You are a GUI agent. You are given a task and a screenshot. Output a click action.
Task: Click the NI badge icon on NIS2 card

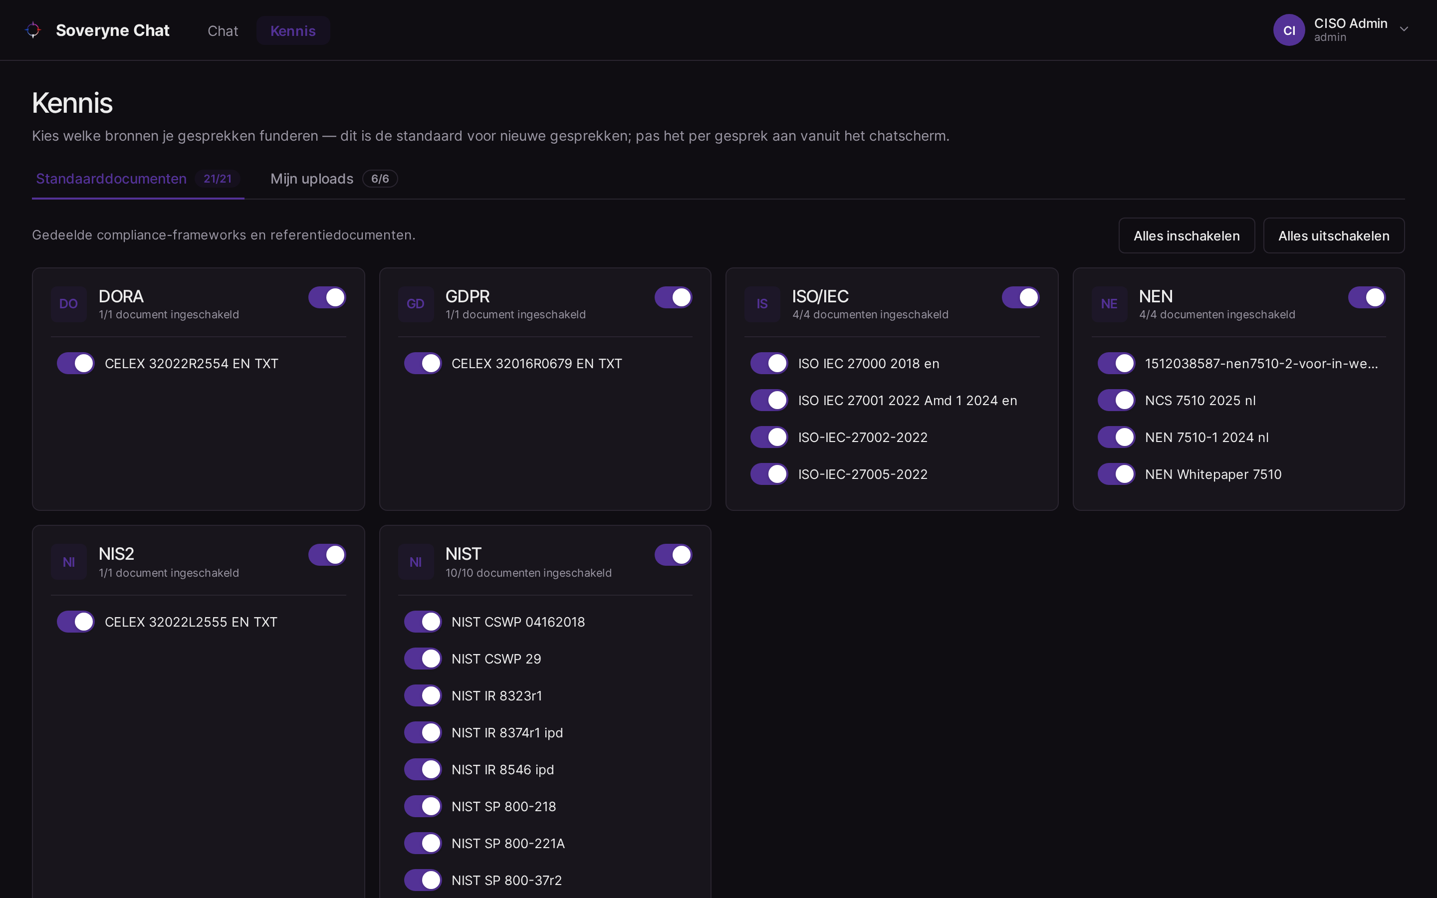pos(68,562)
